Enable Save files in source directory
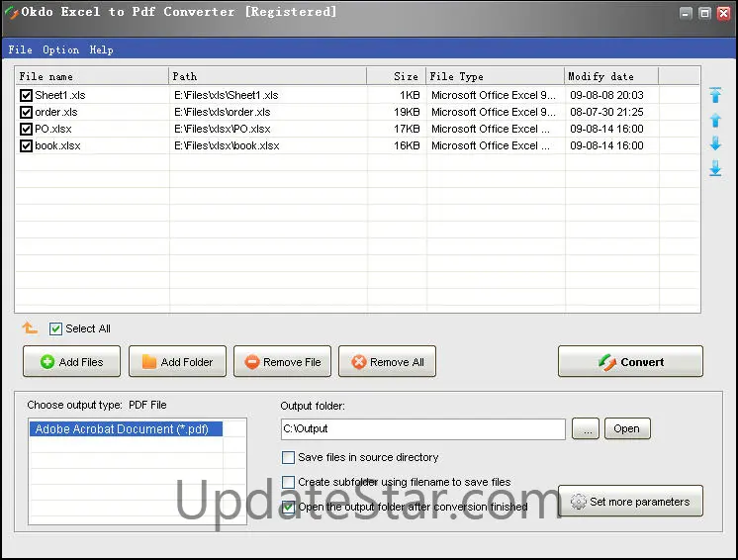Image resolution: width=738 pixels, height=560 pixels. coord(288,457)
